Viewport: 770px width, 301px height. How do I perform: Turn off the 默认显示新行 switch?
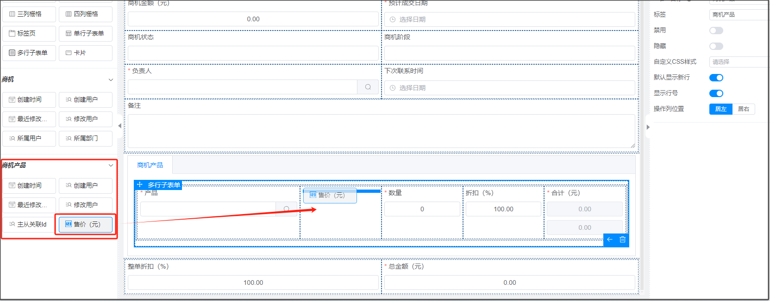pyautogui.click(x=716, y=78)
